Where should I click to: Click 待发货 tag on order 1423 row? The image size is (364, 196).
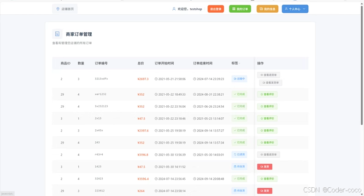pyautogui.click(x=239, y=167)
